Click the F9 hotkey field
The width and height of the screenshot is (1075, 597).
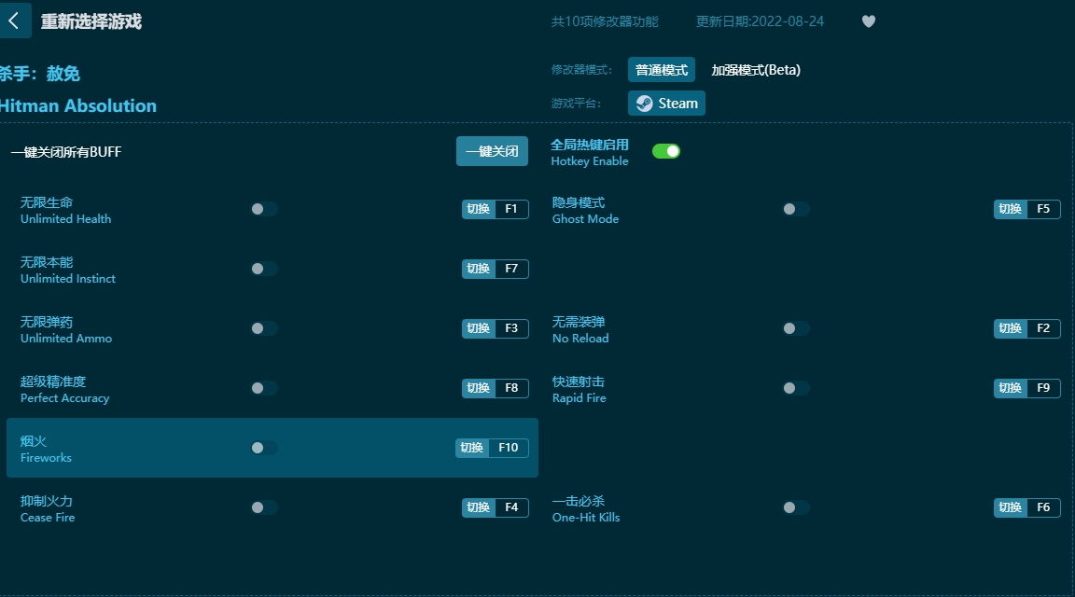1043,388
